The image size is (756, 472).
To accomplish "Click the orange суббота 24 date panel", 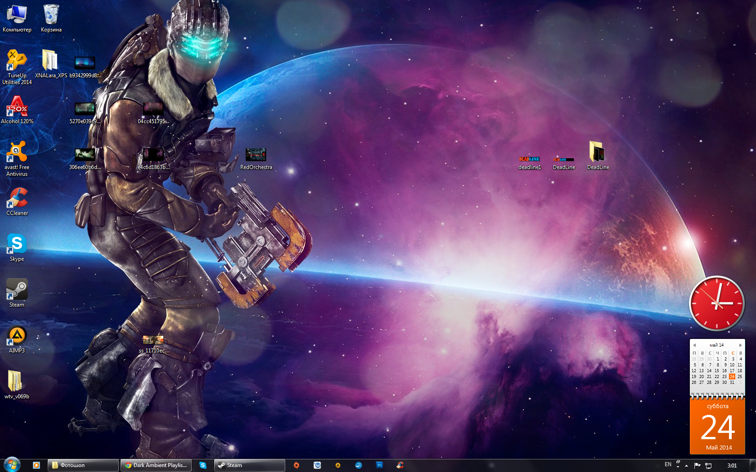I will pyautogui.click(x=717, y=425).
